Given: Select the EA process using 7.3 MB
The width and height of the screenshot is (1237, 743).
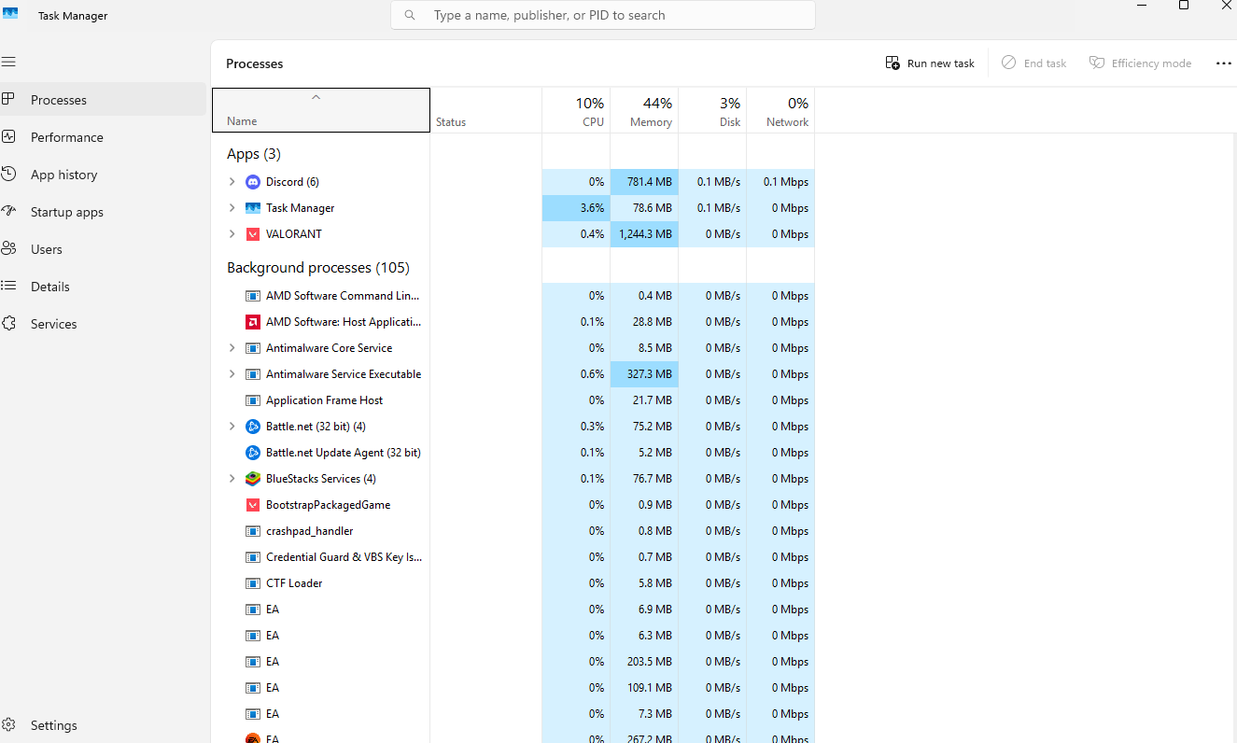Looking at the screenshot, I should pos(513,714).
